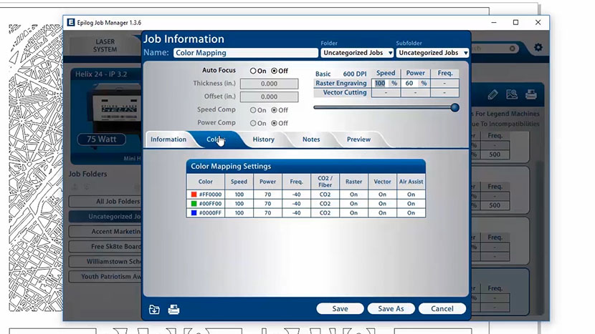Select Off for Auto Focus
The image size is (595, 334).
(x=274, y=72)
